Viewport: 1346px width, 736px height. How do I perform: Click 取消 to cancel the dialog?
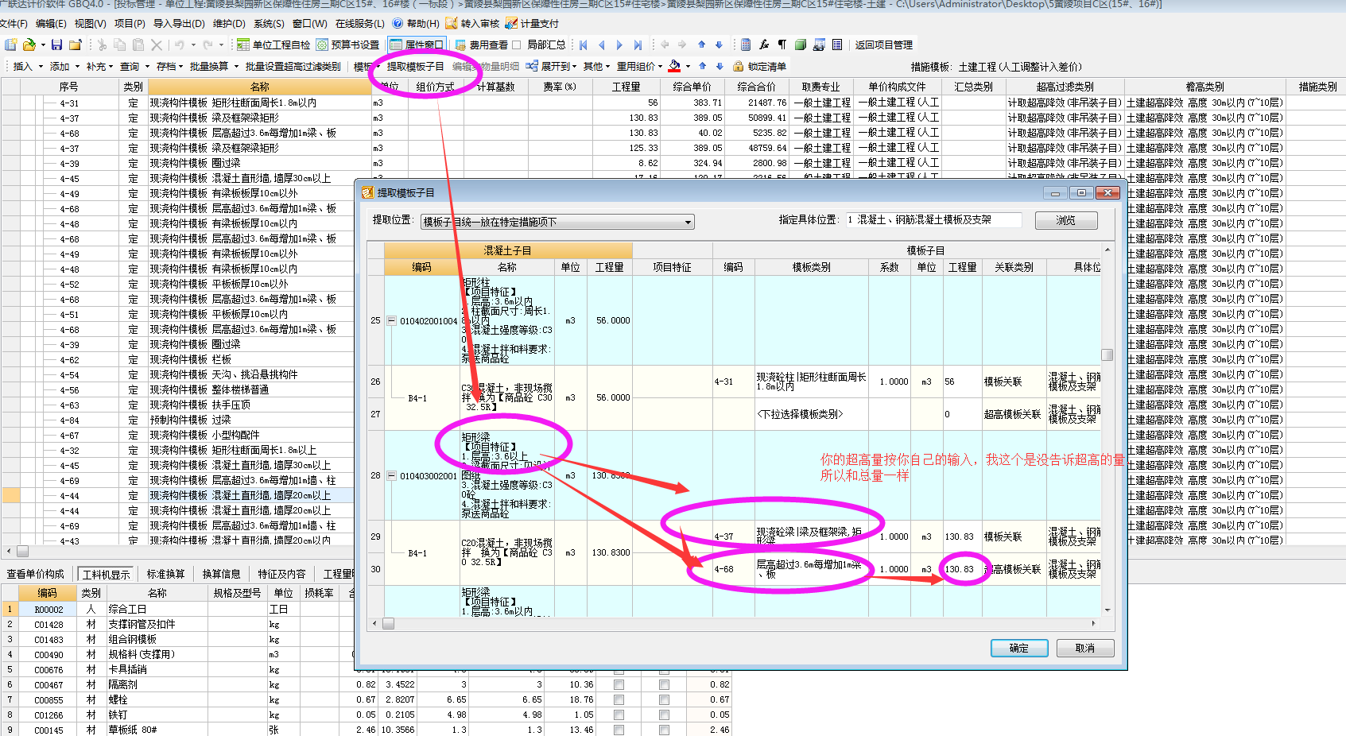1085,648
